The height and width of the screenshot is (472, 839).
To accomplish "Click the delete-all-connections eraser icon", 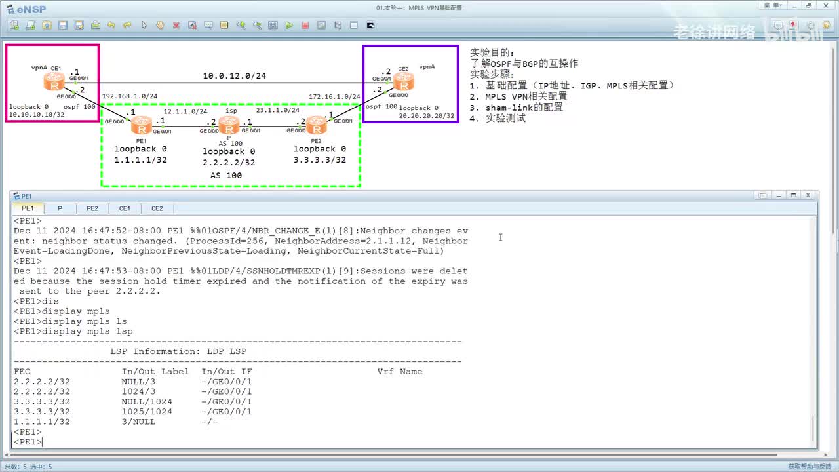I will coord(192,26).
